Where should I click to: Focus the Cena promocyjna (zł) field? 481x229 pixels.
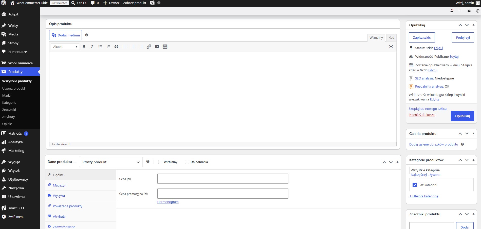pyautogui.click(x=223, y=194)
